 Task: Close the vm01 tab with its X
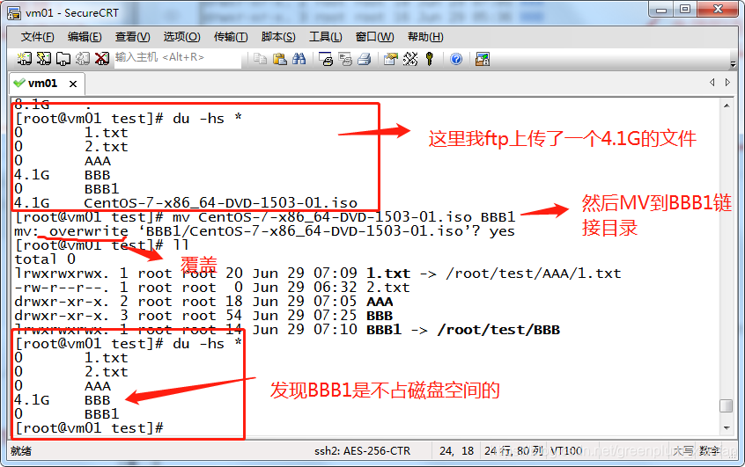[73, 84]
